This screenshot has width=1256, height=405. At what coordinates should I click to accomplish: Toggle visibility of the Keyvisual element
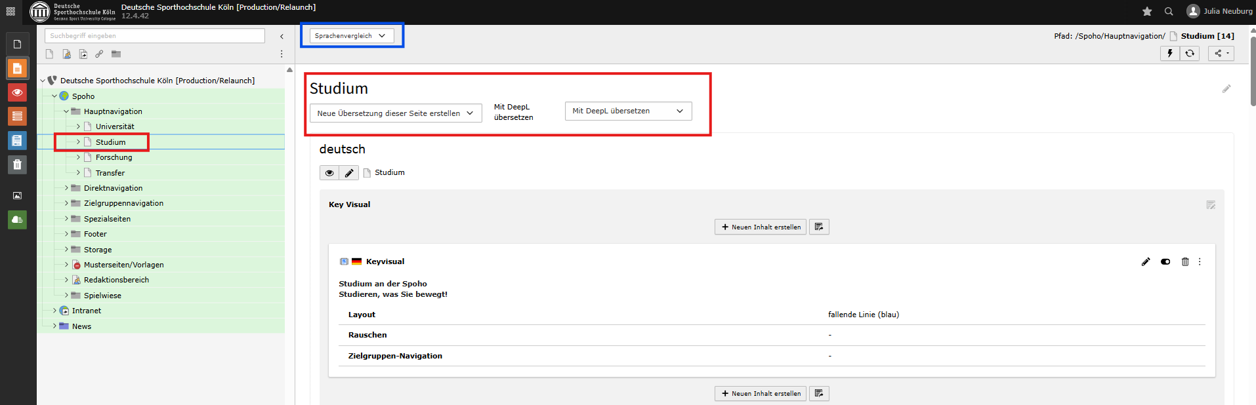point(1165,261)
